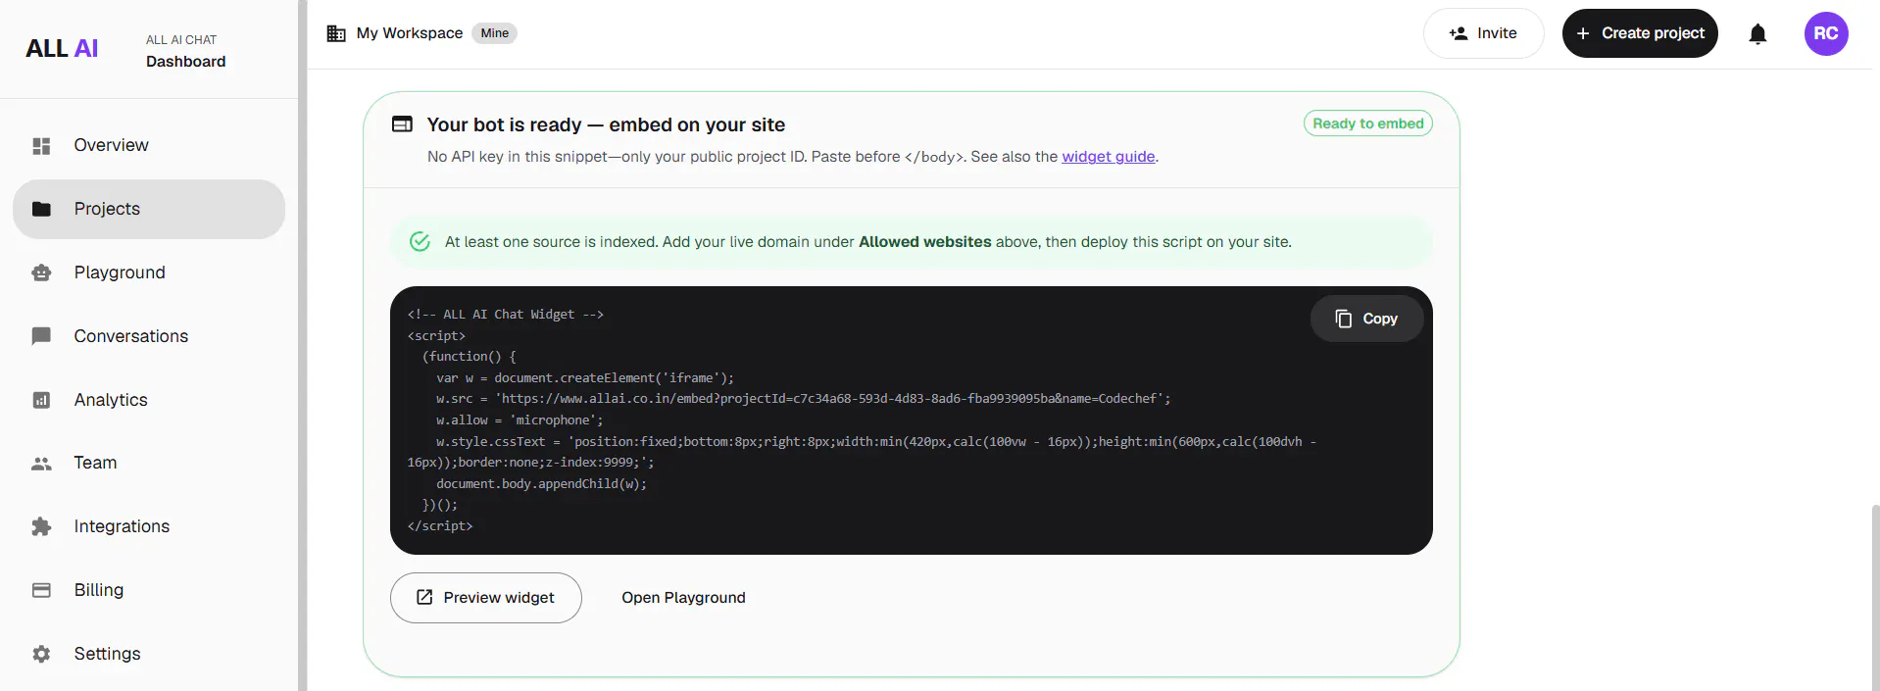Open the Conversations sidebar label
The height and width of the screenshot is (691, 1880).
[x=131, y=336]
